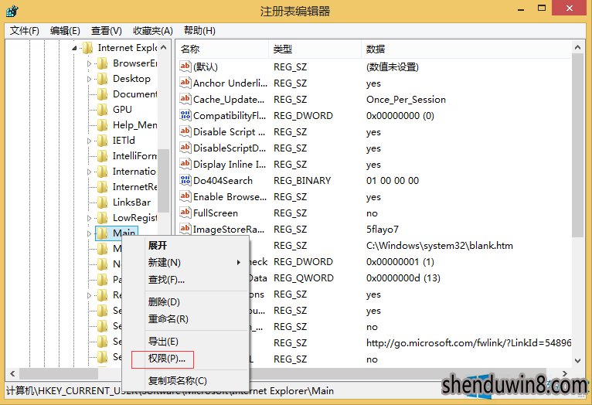
Task: Click the 0x0000000d (13) data cell
Action: (403, 278)
